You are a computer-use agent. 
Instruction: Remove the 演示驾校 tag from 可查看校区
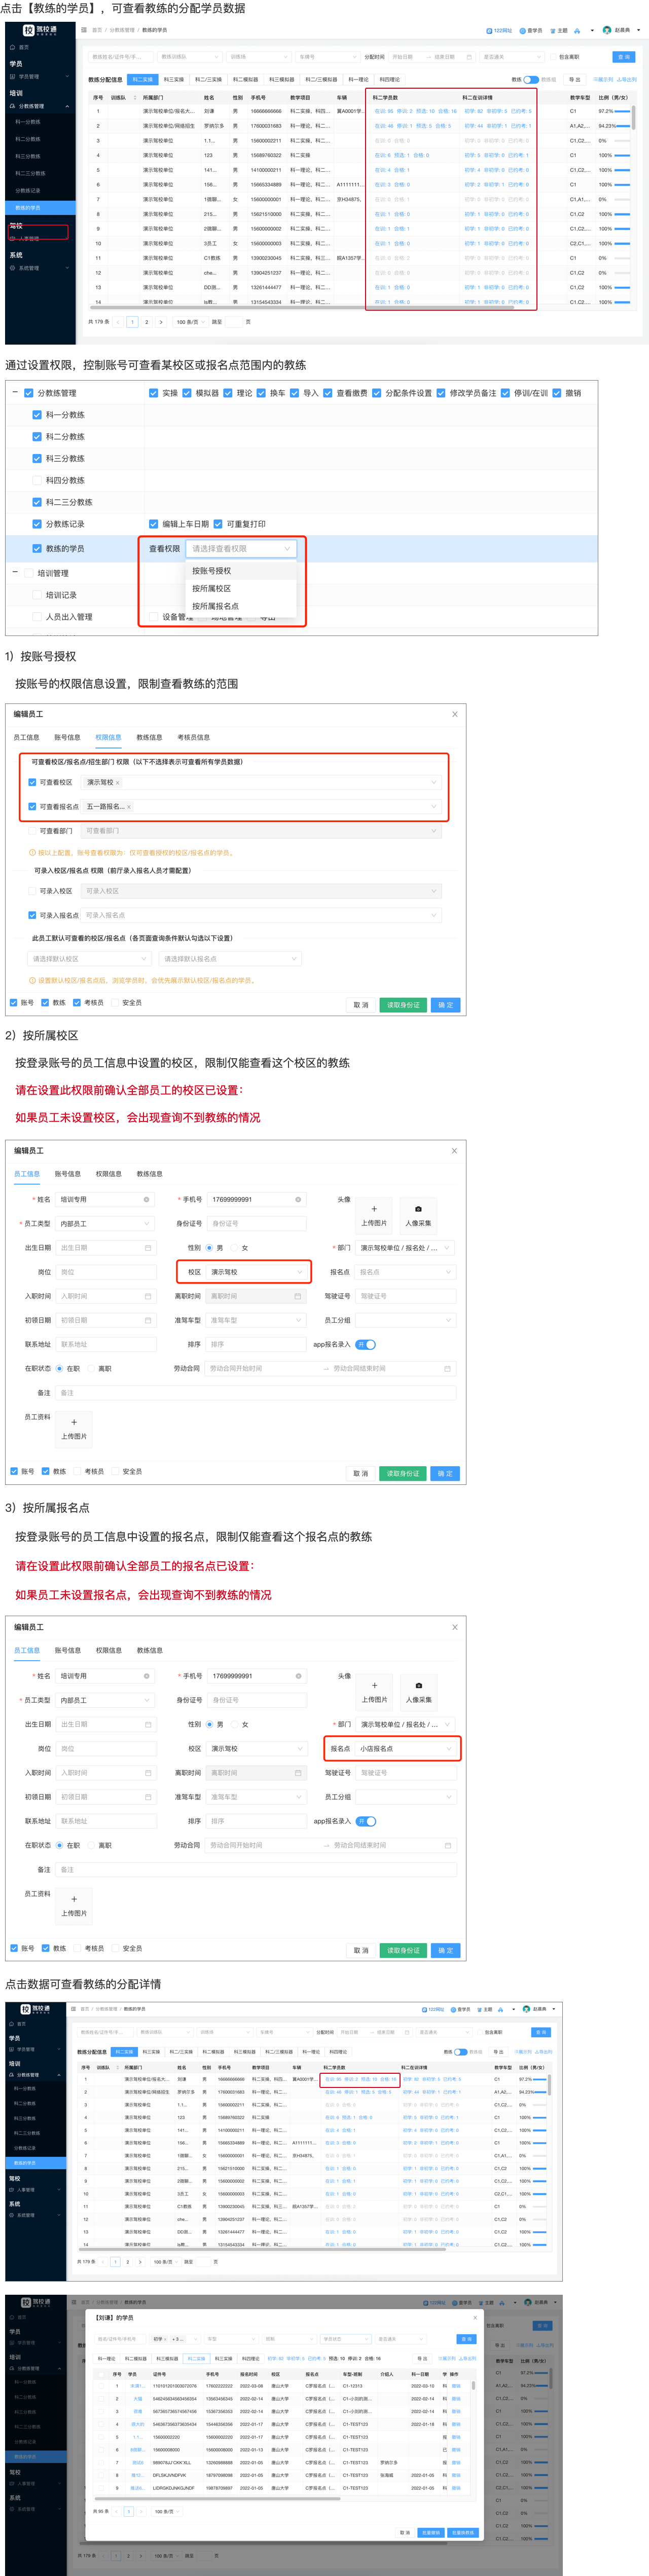[117, 782]
